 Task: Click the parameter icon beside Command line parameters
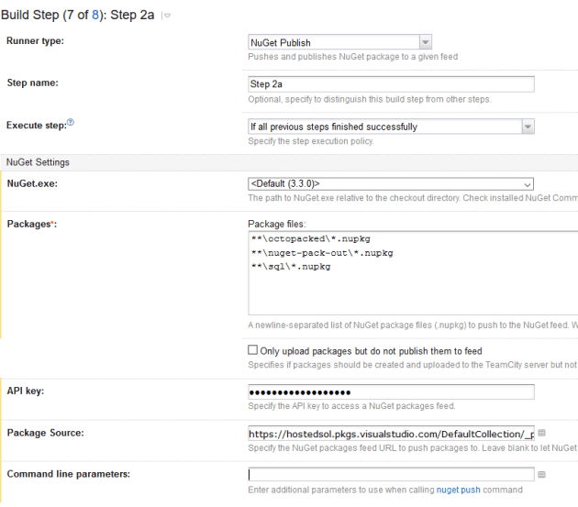tap(542, 474)
